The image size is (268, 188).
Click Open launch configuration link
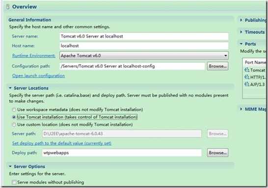[38, 76]
